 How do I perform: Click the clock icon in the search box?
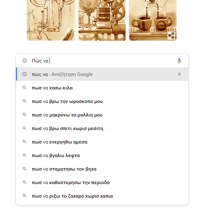(25, 61)
